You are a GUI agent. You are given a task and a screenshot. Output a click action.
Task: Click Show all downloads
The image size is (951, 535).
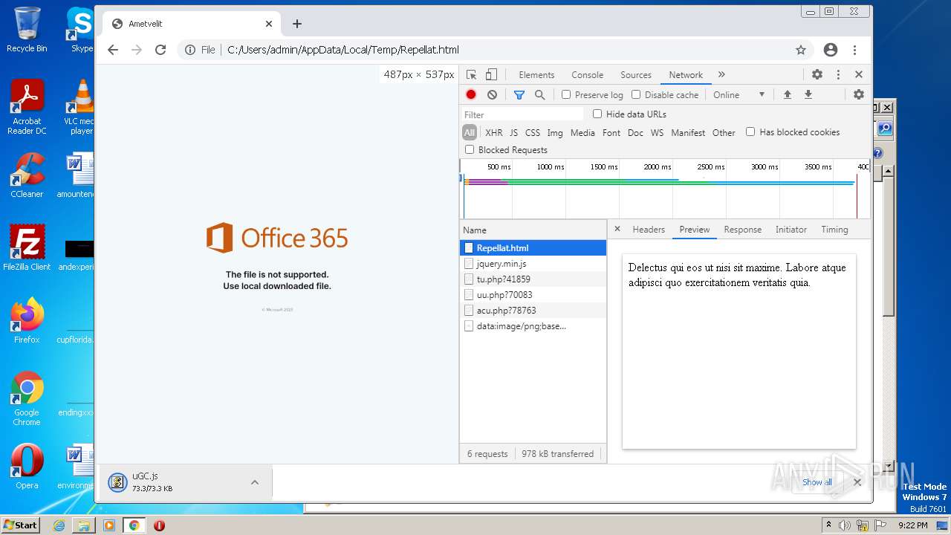(817, 482)
